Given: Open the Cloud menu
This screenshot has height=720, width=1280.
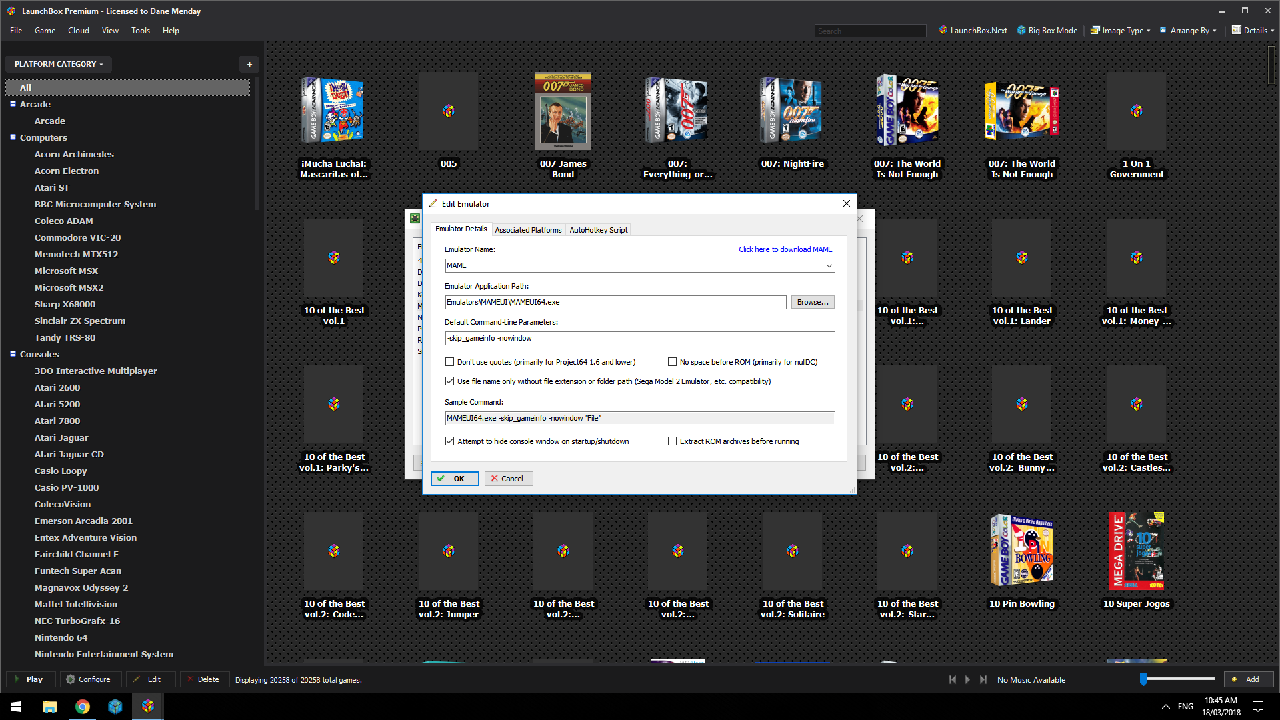Looking at the screenshot, I should [x=78, y=31].
